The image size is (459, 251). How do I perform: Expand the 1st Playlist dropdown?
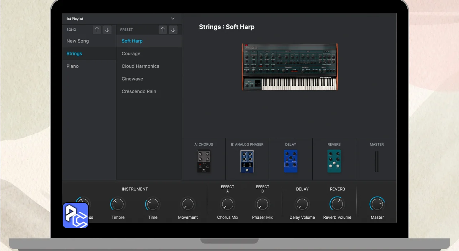click(172, 19)
